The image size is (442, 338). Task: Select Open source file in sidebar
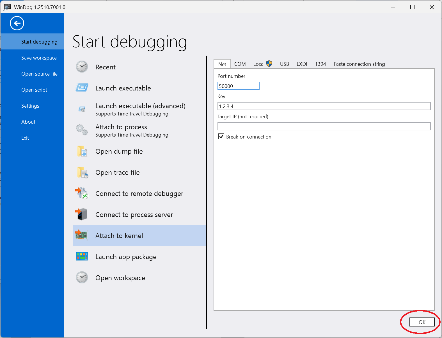pyautogui.click(x=32, y=74)
